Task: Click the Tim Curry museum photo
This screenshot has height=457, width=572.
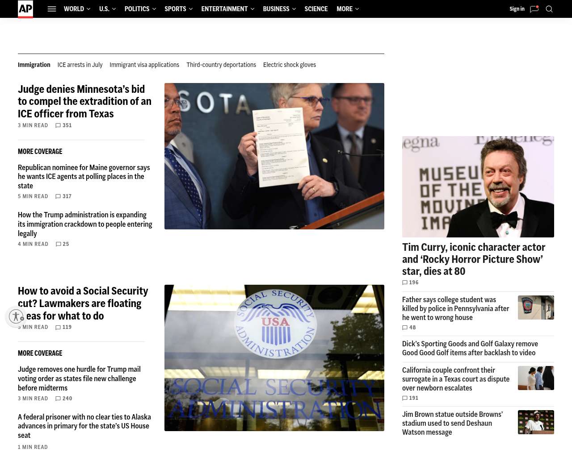Action: pos(478,187)
